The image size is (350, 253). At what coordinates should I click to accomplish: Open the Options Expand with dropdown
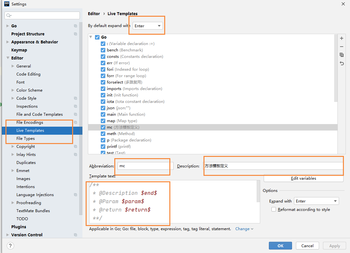click(x=316, y=201)
